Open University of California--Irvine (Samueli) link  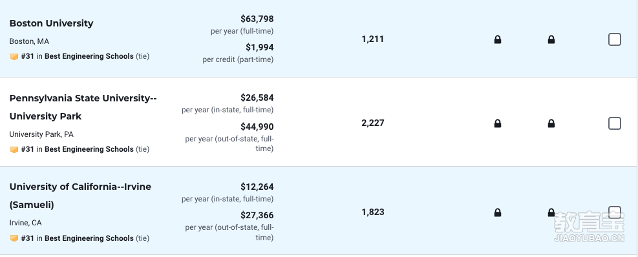click(80, 196)
